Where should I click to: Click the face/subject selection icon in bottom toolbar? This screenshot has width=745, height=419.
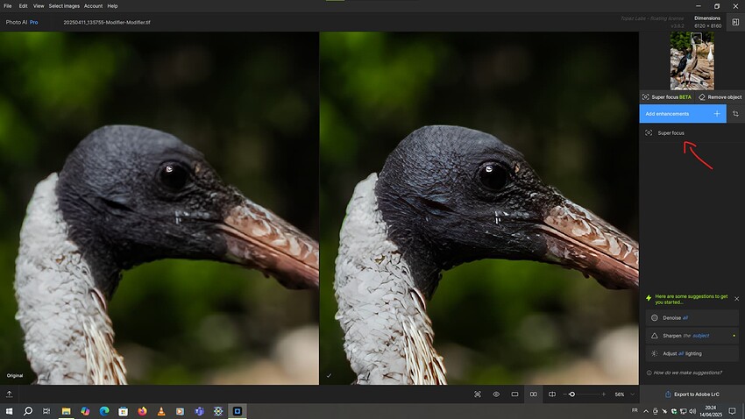(477, 394)
